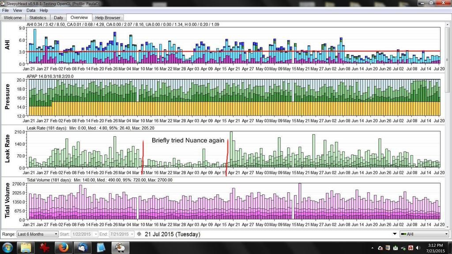Image resolution: width=452 pixels, height=254 pixels.
Task: Open the File menu
Action: point(6,10)
